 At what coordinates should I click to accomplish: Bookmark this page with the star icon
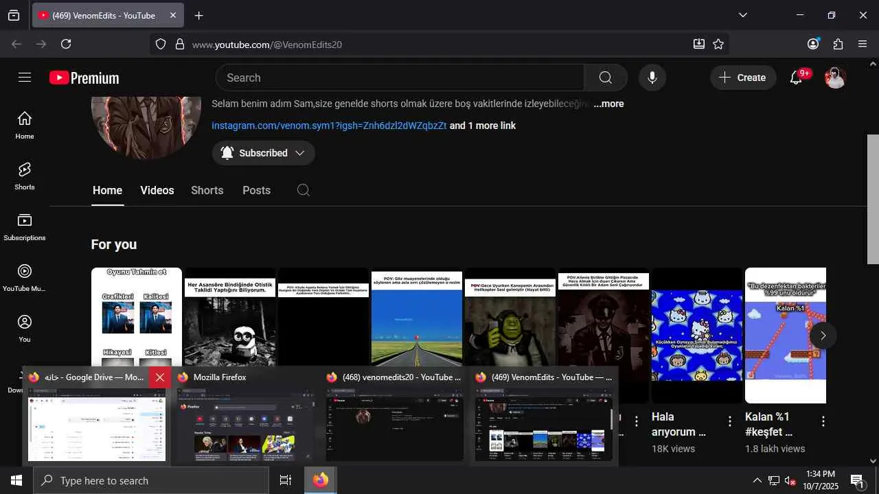pyautogui.click(x=718, y=44)
